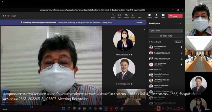Click RATCHARIN YOOCHA's circular video tile

[x=124, y=40]
